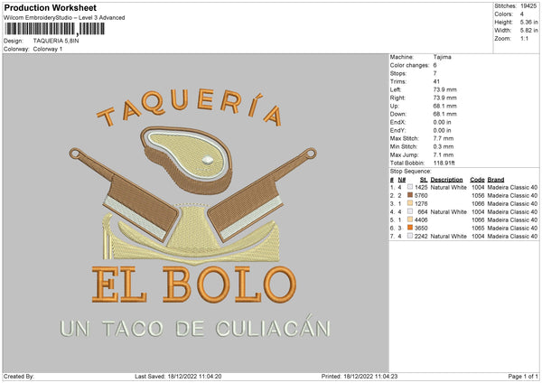The height and width of the screenshot is (383, 542).
Task: Click thread code '1056' in the stop table
Action: pos(478,196)
